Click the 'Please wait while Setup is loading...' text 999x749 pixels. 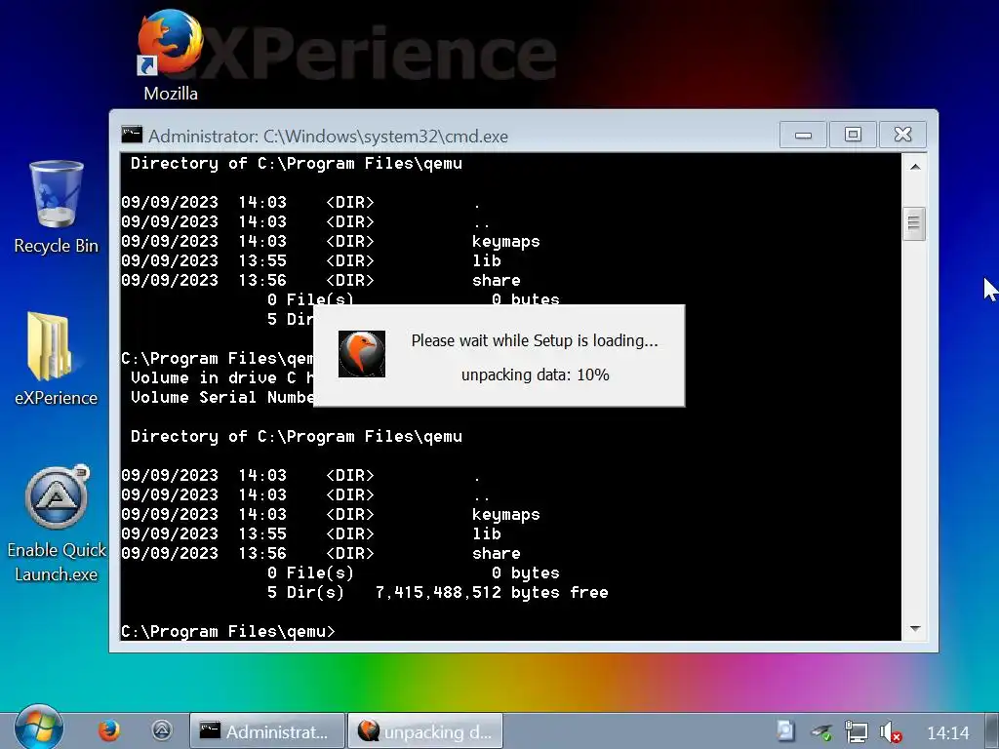535,340
